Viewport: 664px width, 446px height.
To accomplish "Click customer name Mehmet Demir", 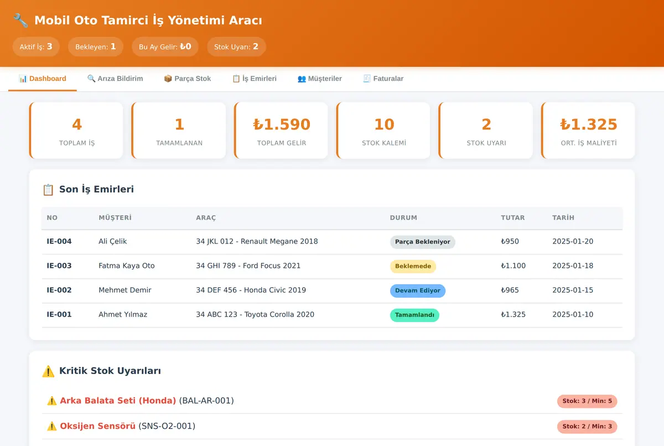I will pos(125,290).
